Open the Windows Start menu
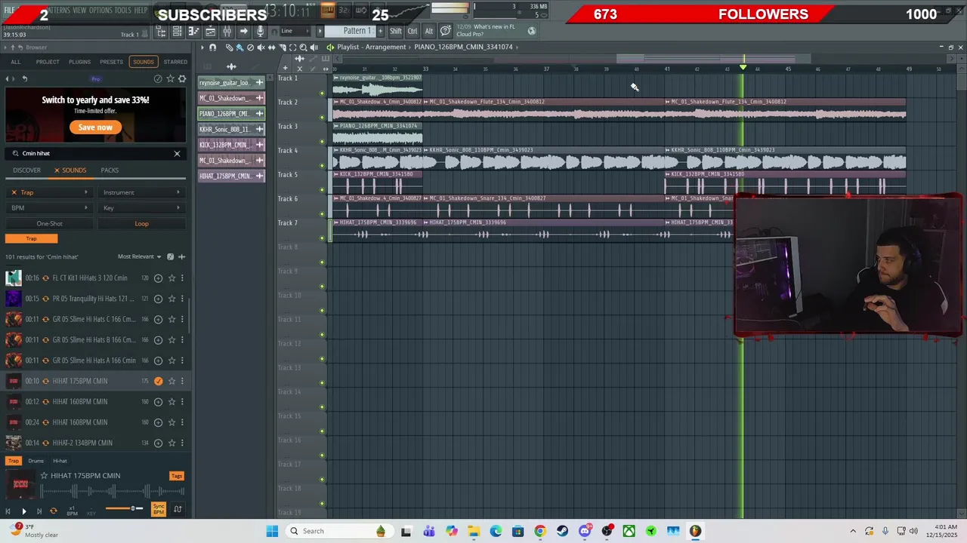Screen dimensions: 967x543 pyautogui.click(x=272, y=531)
